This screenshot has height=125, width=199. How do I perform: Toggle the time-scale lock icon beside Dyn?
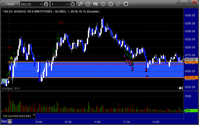[10, 121]
